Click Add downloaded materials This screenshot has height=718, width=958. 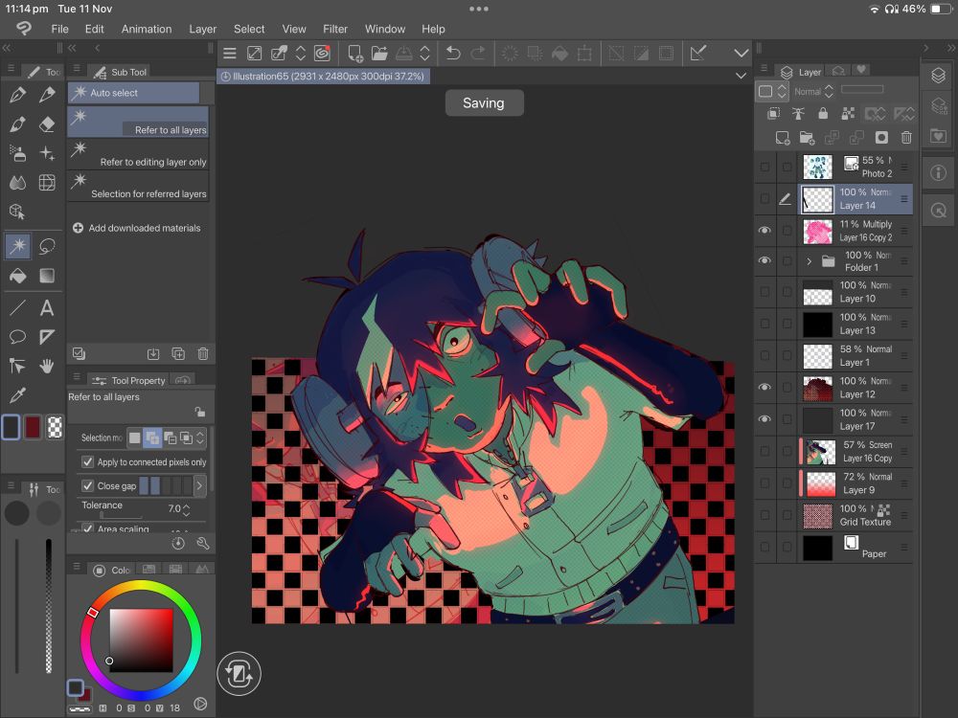[136, 228]
